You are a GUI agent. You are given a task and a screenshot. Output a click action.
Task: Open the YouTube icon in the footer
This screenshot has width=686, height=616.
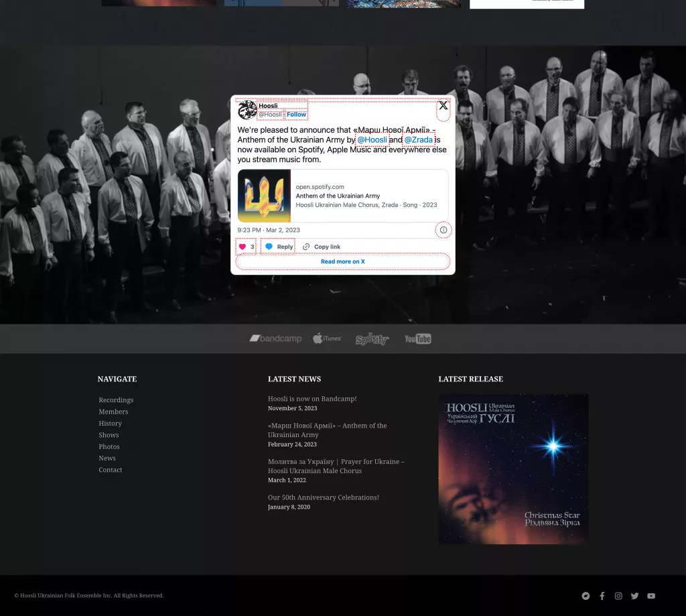[x=651, y=596]
